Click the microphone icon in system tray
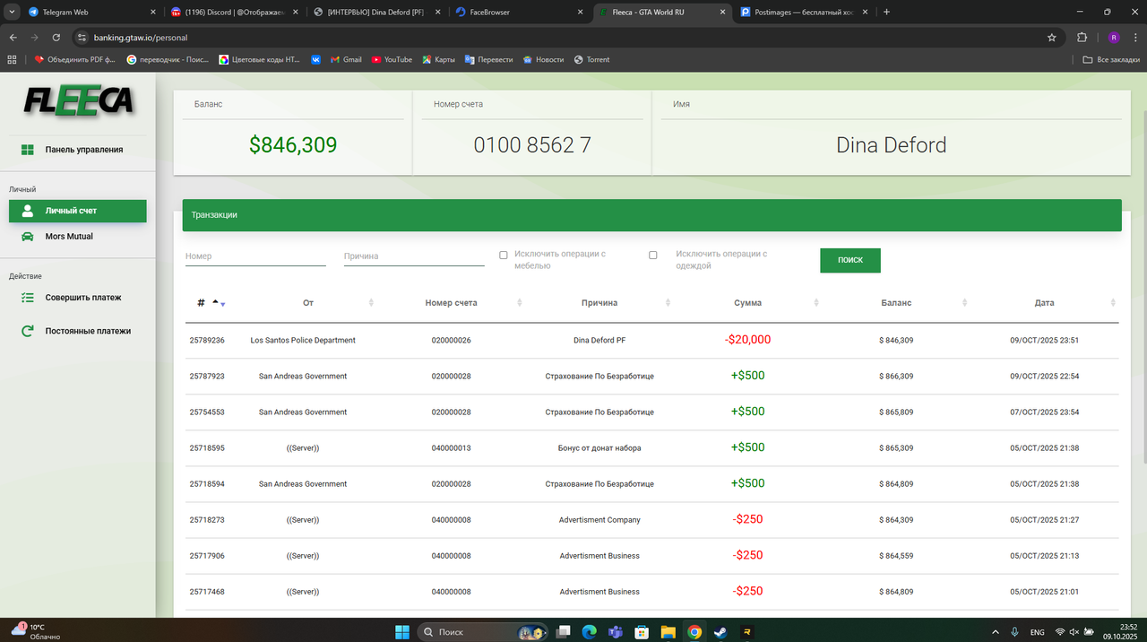The image size is (1147, 642). tap(1014, 632)
